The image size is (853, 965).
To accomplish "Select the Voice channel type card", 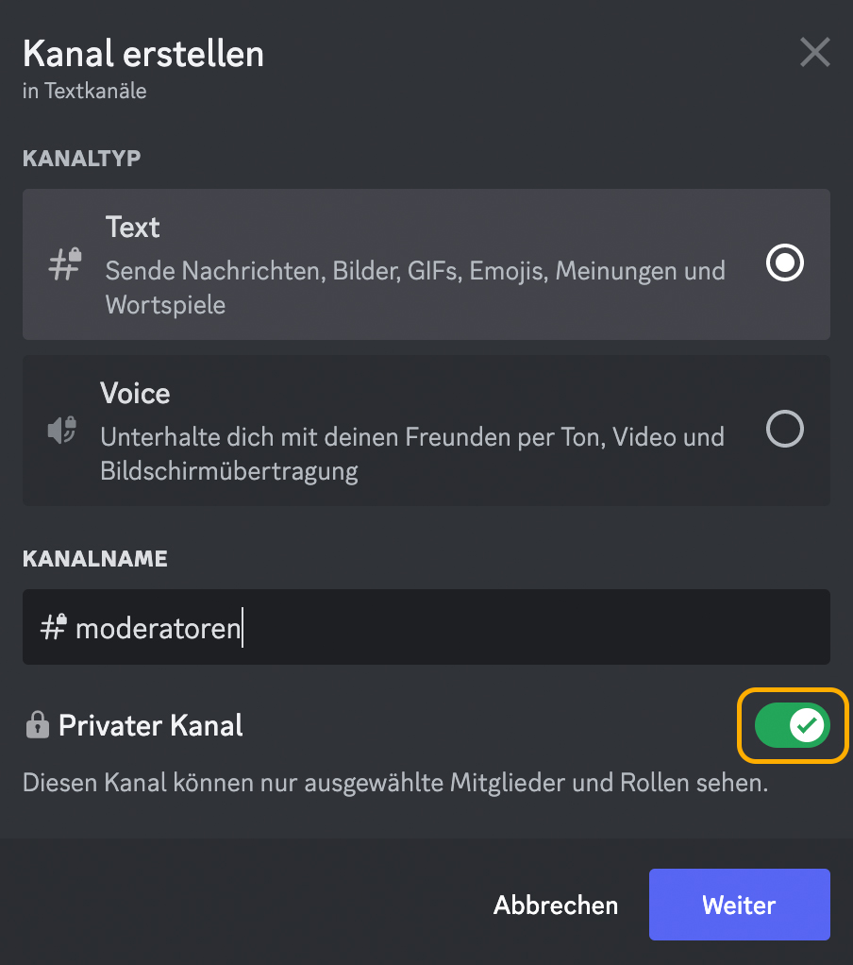I will [x=425, y=430].
